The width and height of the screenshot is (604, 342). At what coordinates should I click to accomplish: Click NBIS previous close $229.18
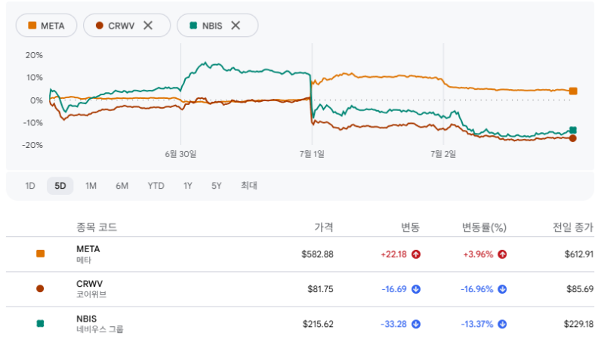578,325
